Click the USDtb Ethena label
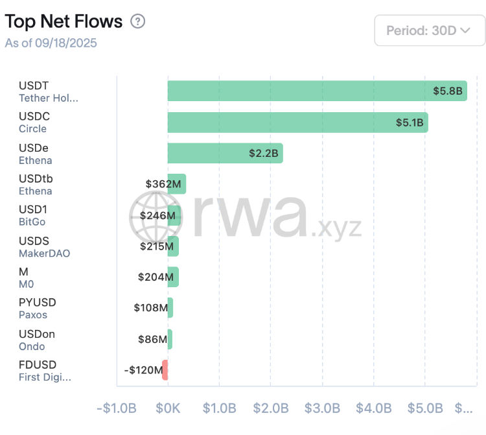Screen dimensions: 486x435 coord(35,185)
